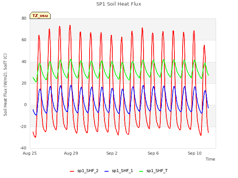Click the TZ_osu annotation label
The image size is (238, 178).
coord(40,16)
